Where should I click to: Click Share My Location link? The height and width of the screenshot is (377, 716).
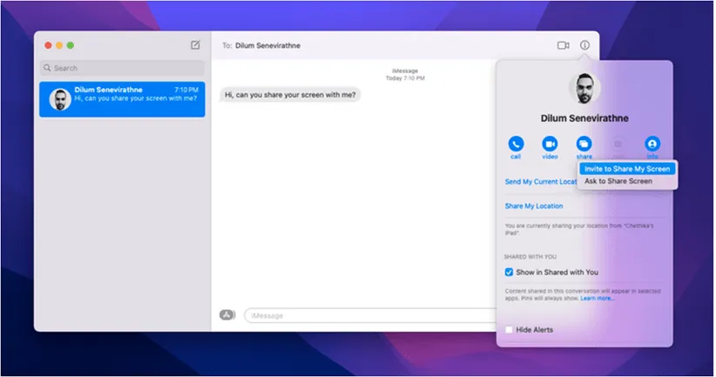[534, 206]
